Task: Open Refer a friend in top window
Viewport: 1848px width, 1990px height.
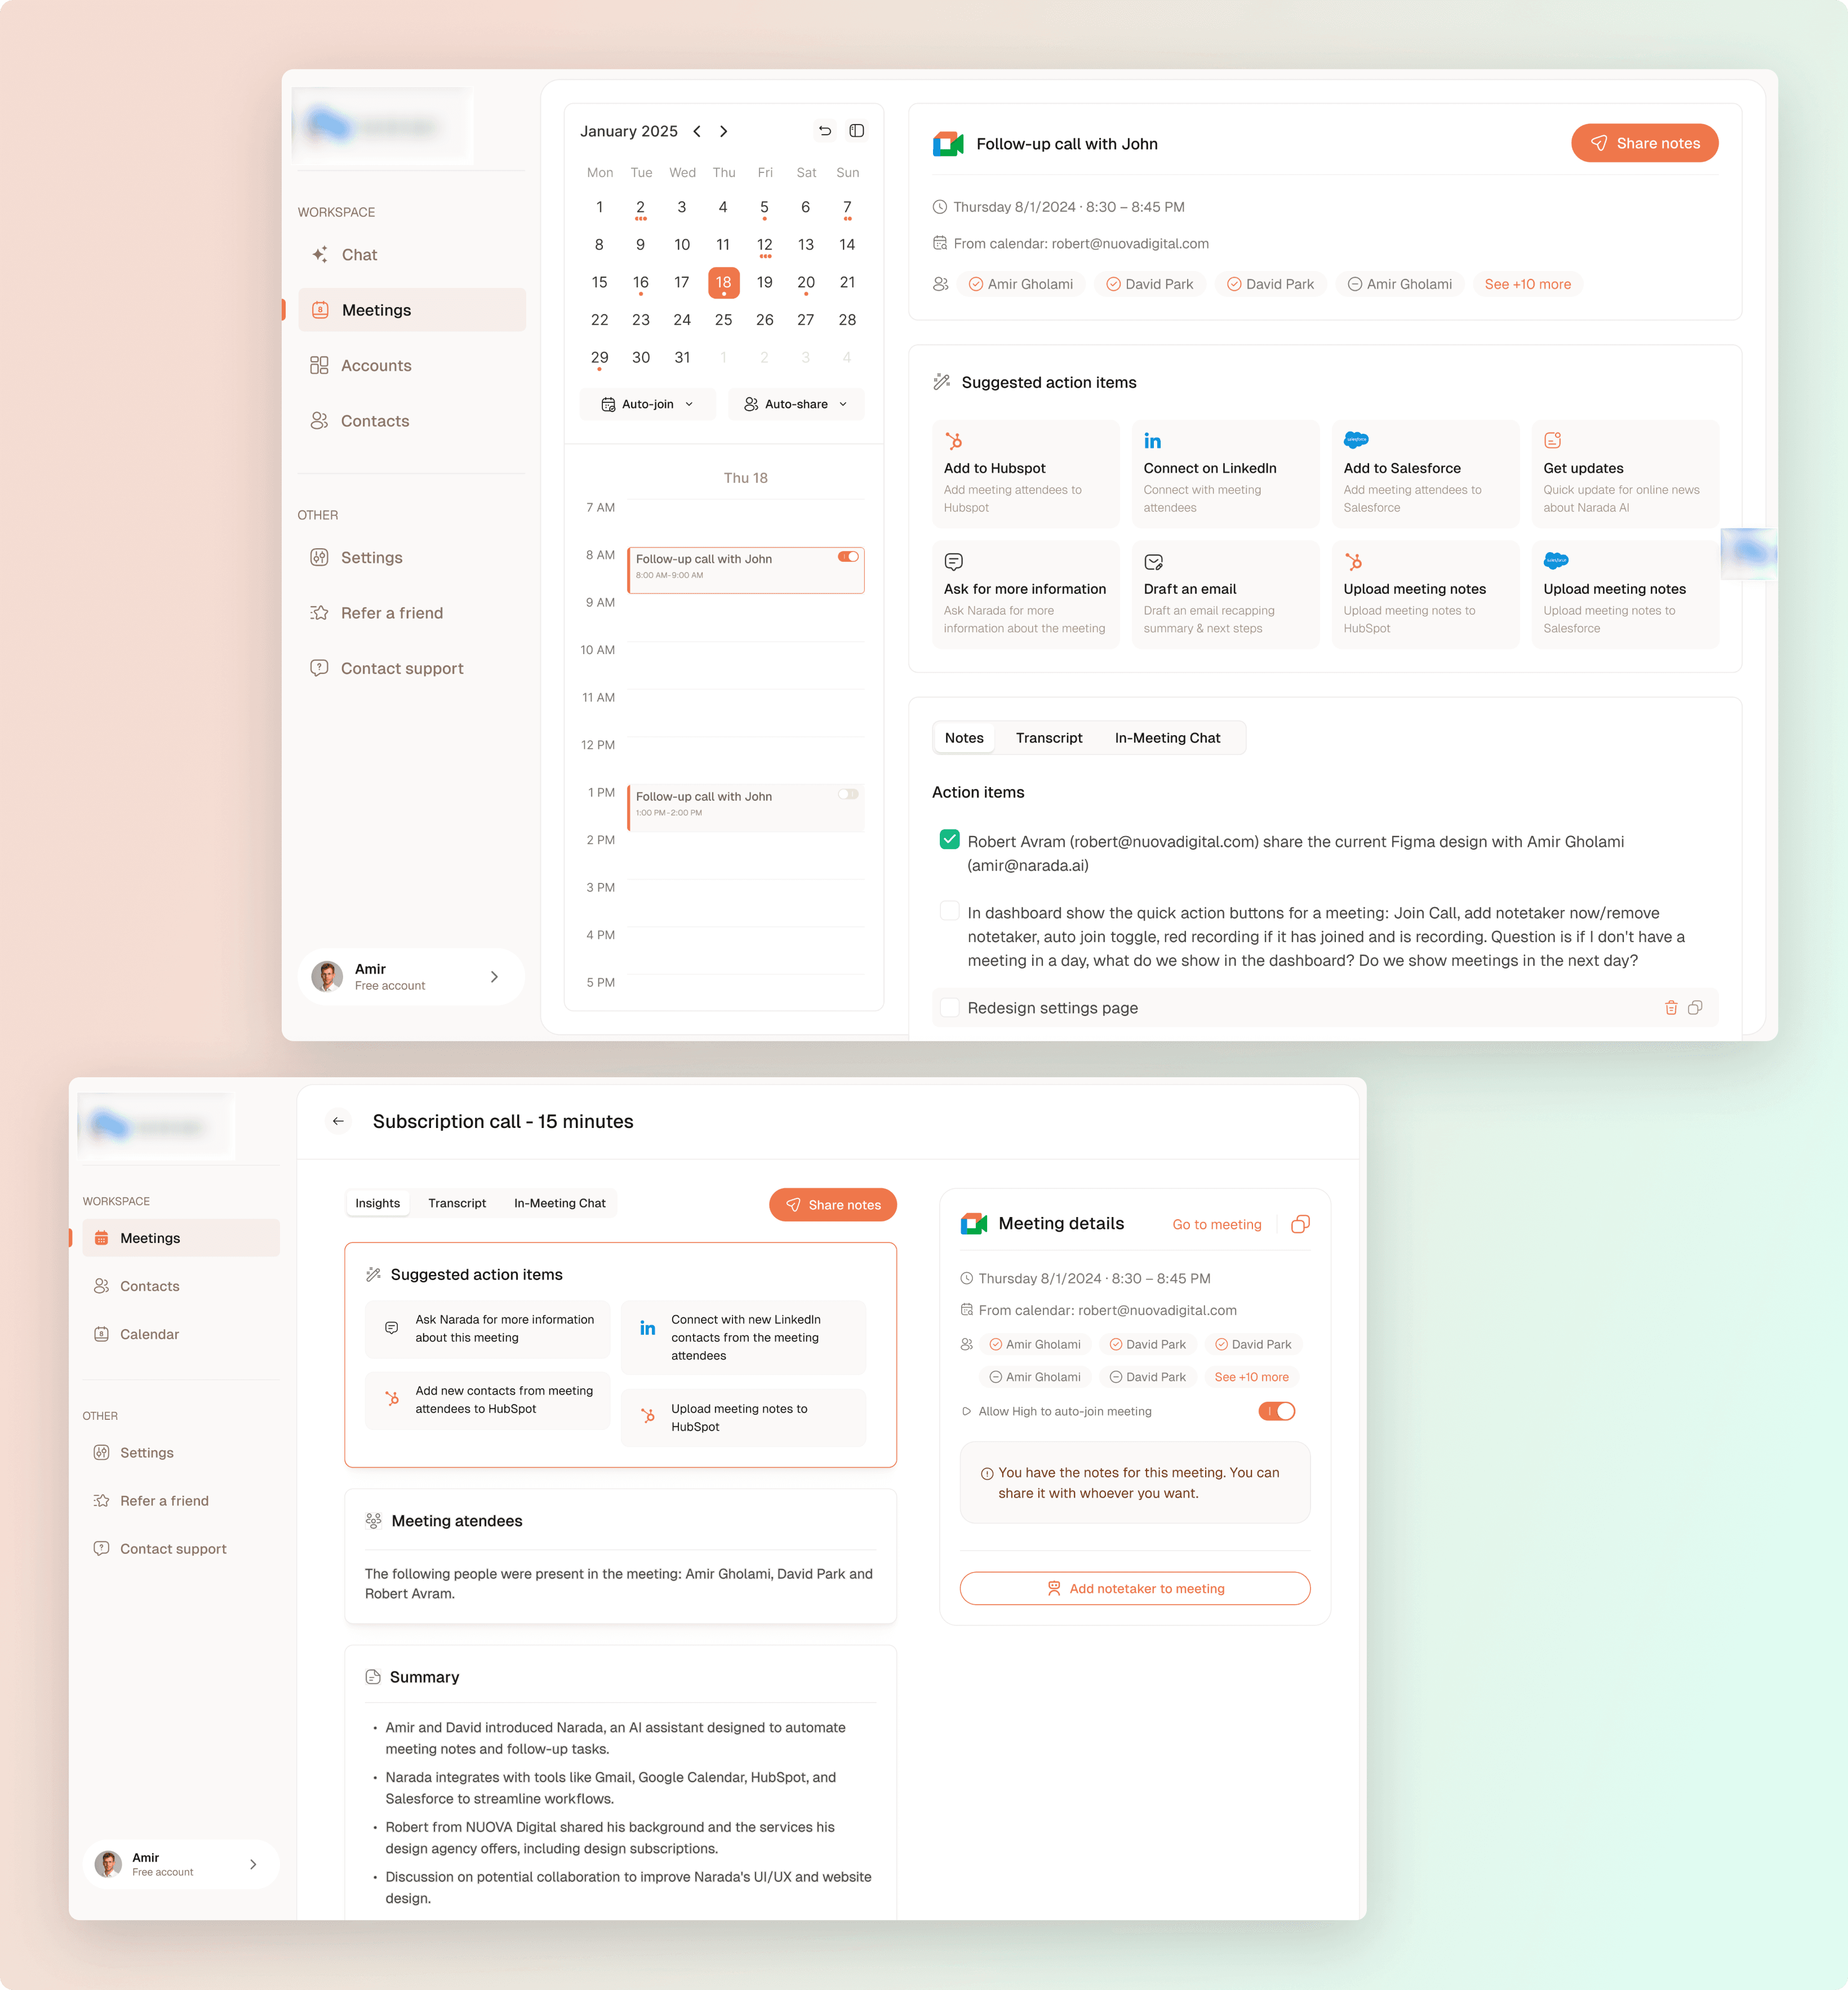Action: click(x=411, y=613)
